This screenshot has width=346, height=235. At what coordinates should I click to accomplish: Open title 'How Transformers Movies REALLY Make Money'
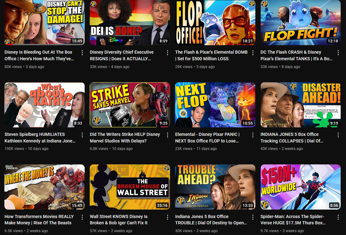coord(39,220)
